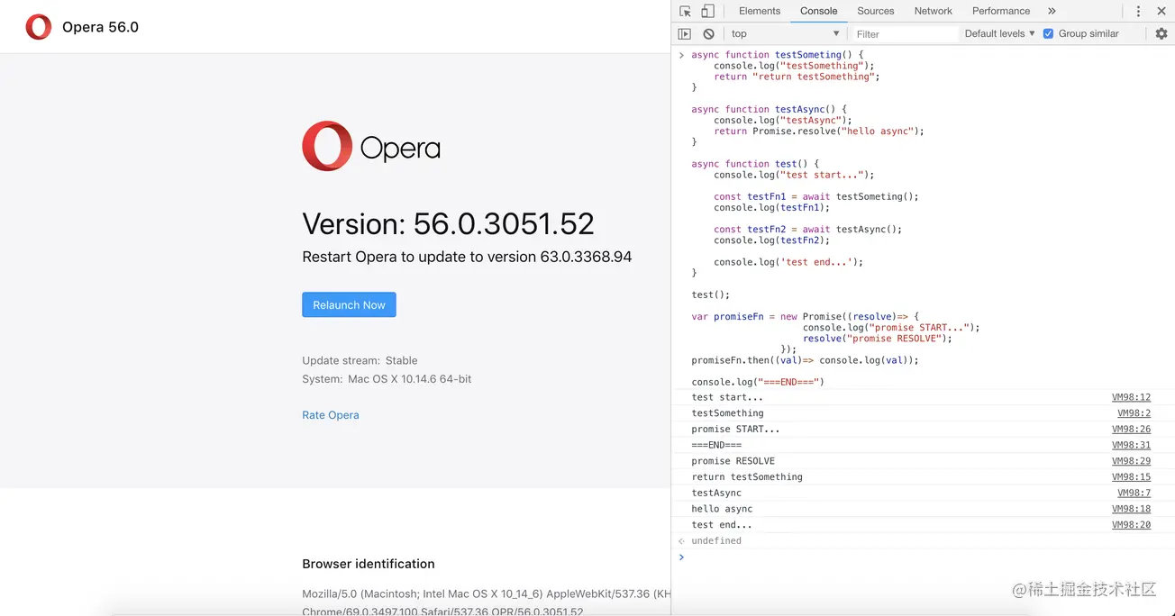
Task: Open the top context dropdown
Action: (x=785, y=33)
